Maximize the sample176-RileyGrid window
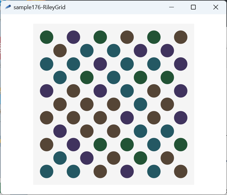The width and height of the screenshot is (227, 195). click(x=193, y=7)
